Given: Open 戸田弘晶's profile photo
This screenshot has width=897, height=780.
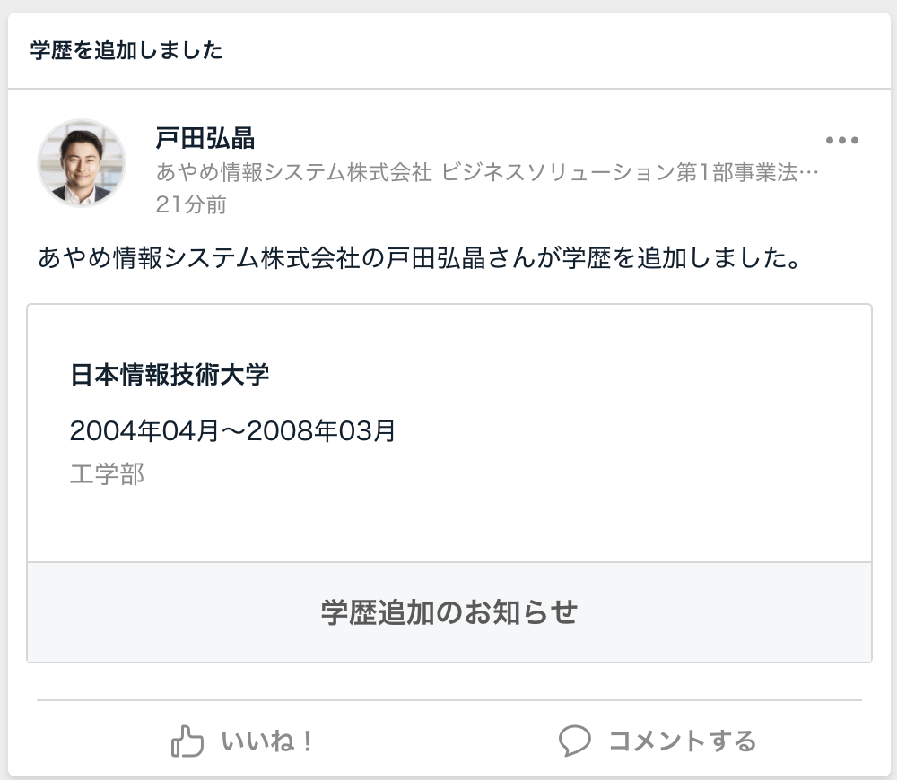Looking at the screenshot, I should tap(82, 163).
